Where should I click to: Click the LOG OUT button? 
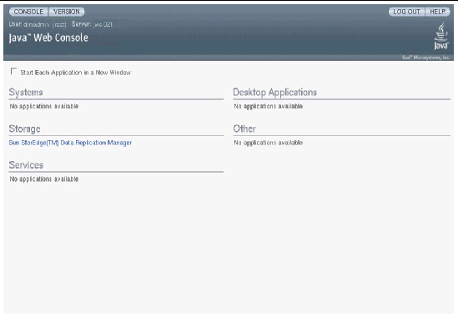point(406,12)
